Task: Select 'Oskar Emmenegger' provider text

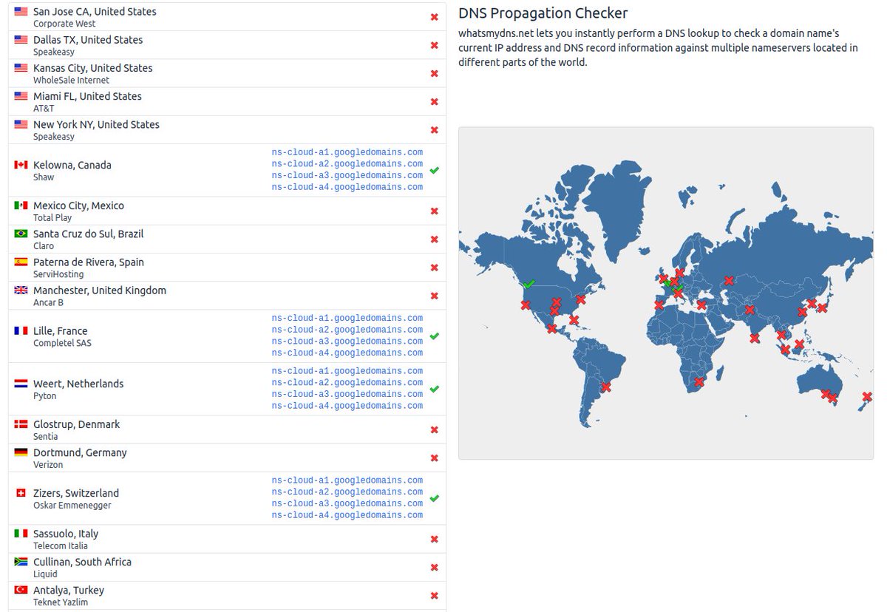Action: coord(72,506)
